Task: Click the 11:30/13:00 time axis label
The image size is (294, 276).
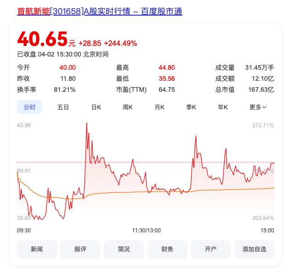Action: pos(147,230)
